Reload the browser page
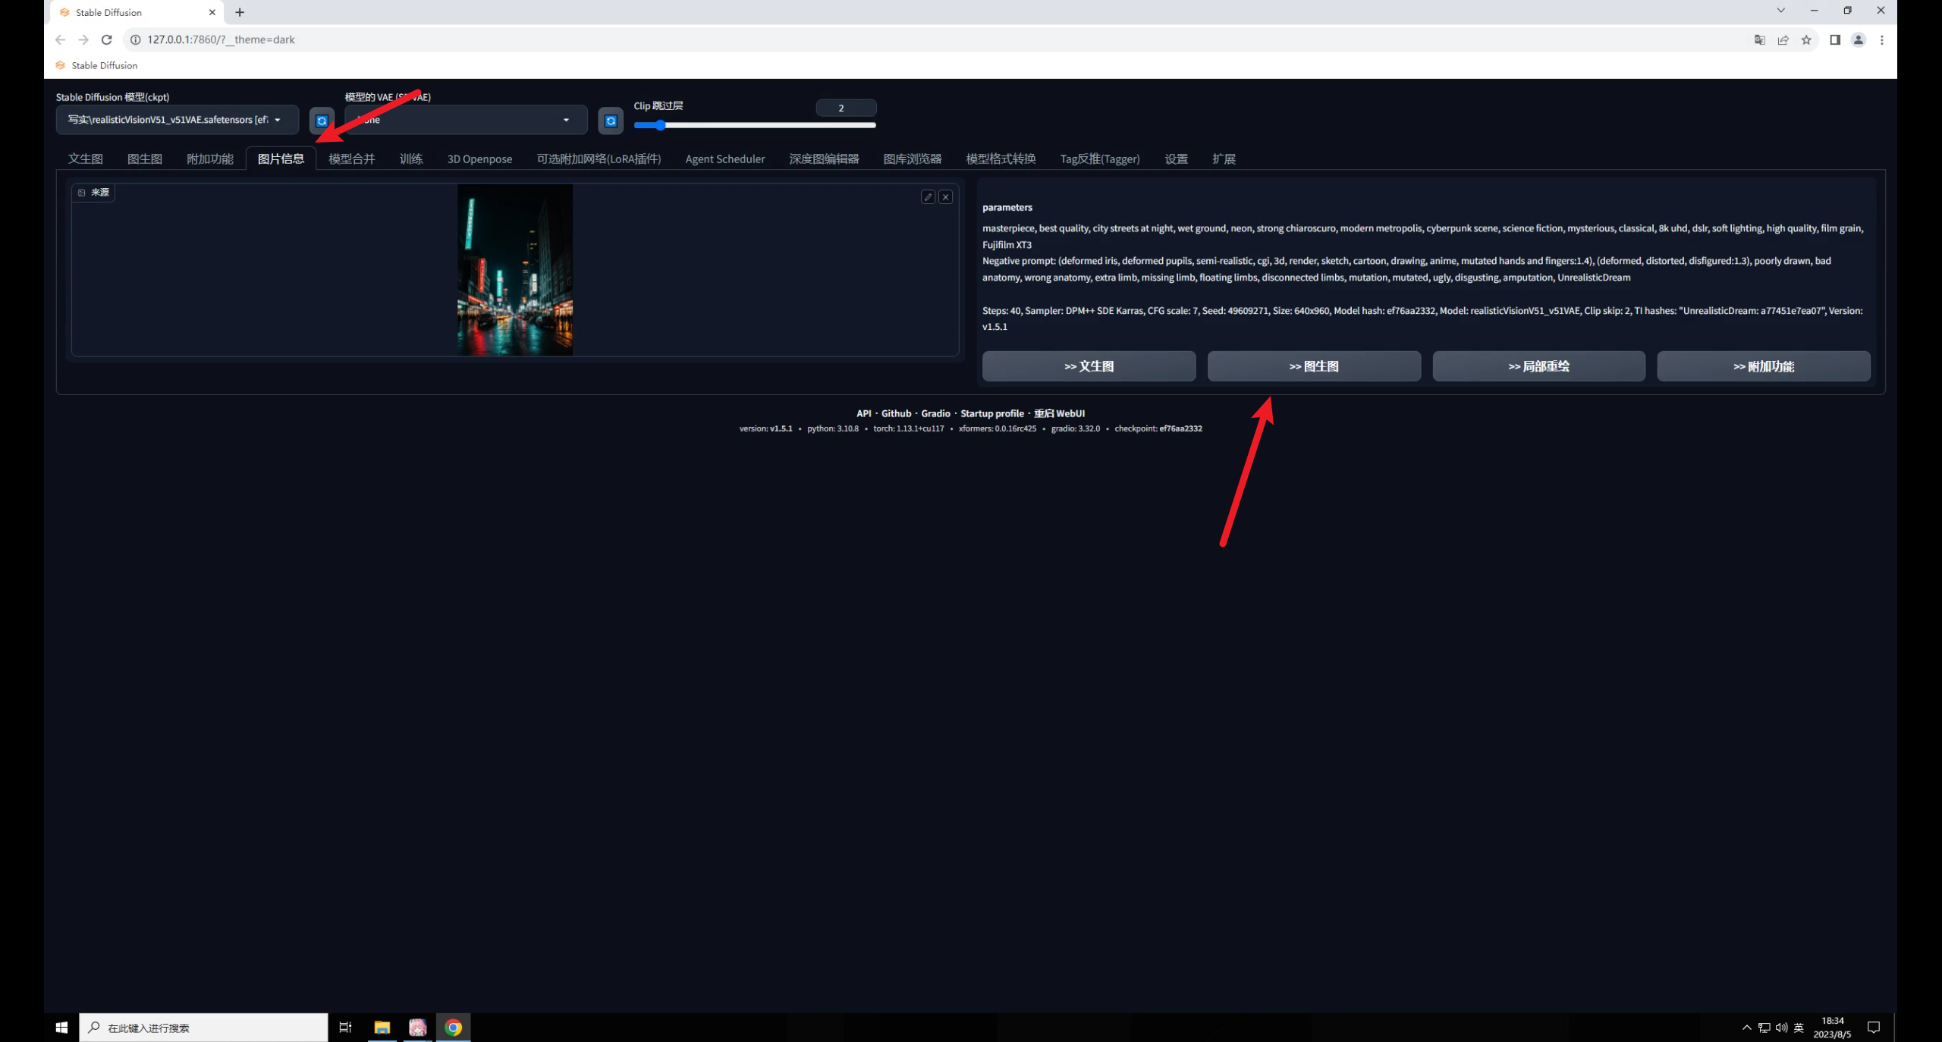 click(x=107, y=39)
